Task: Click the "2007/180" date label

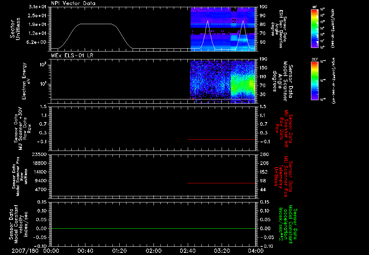Action: tap(25, 251)
